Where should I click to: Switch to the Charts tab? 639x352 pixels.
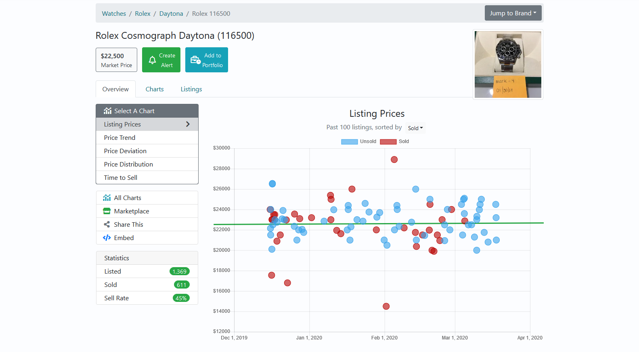155,89
